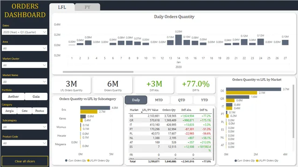This screenshot has height=167, width=298.
Task: Click the +77.0% Diff % card
Action: (x=196, y=85)
